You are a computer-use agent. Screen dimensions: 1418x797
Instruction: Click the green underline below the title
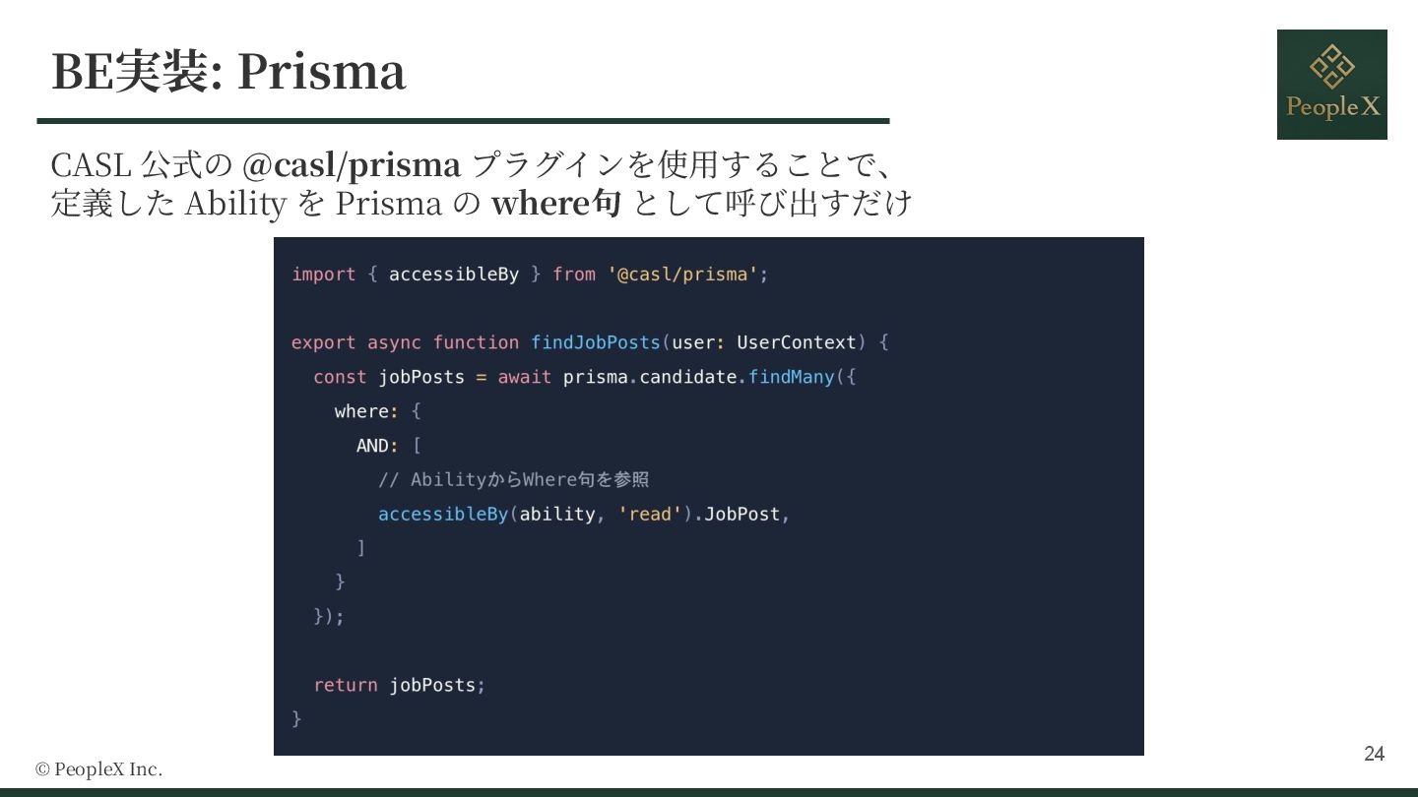point(463,121)
